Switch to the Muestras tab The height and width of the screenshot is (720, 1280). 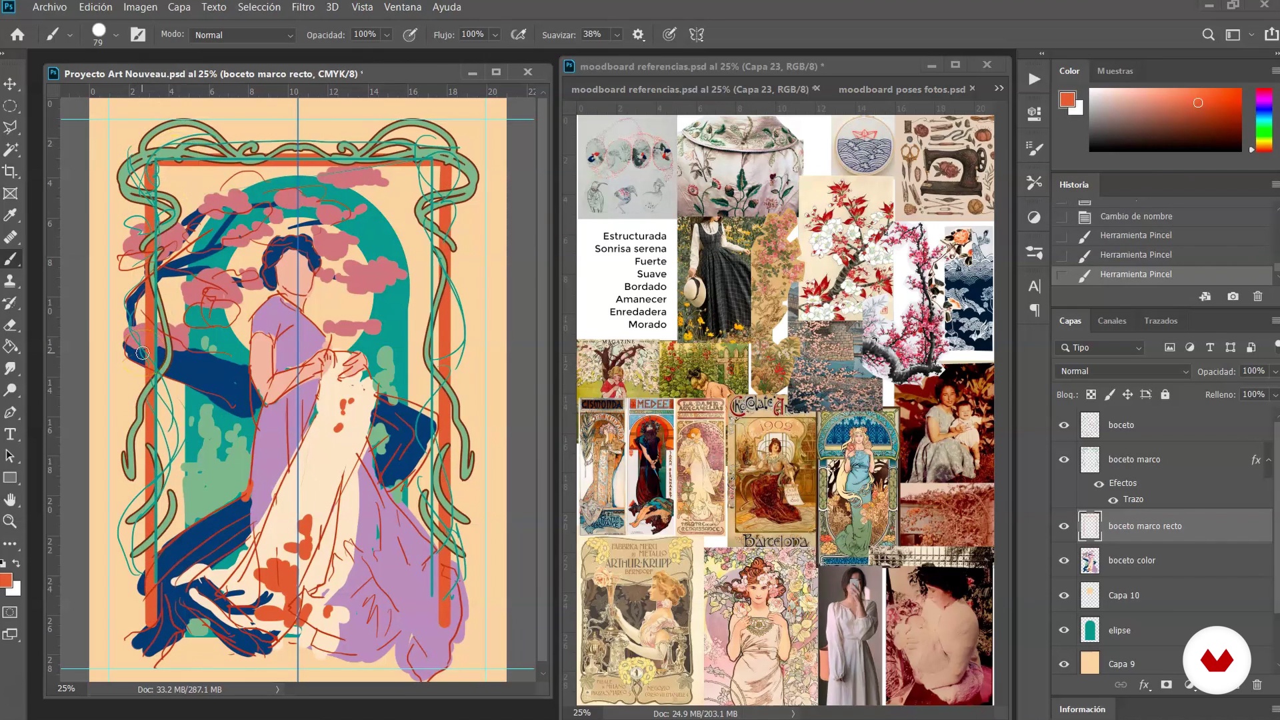point(1115,71)
